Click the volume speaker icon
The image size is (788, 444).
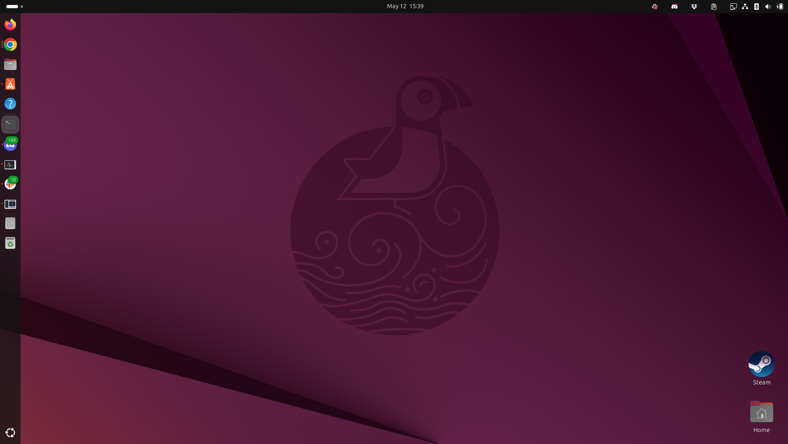pos(768,7)
